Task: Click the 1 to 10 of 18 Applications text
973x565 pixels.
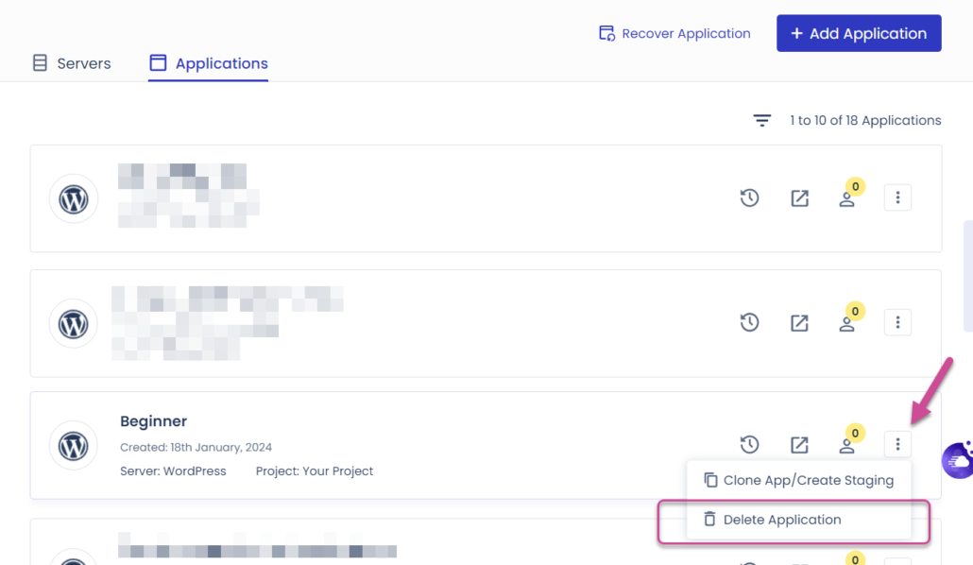Action: [x=865, y=120]
